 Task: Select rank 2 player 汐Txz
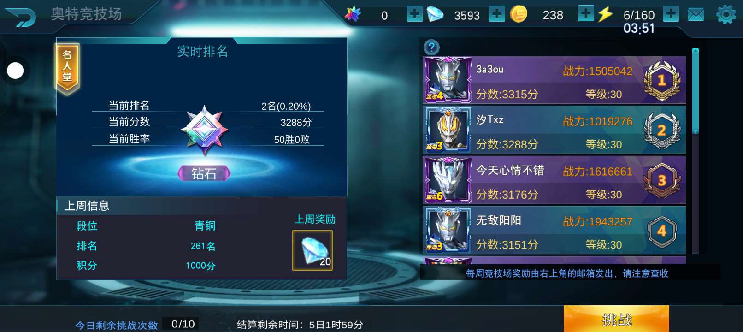click(x=554, y=130)
